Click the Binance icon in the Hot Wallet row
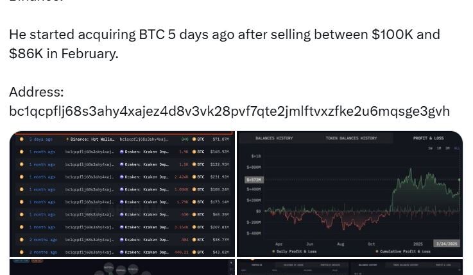The image size is (473, 275). pyautogui.click(x=67, y=139)
